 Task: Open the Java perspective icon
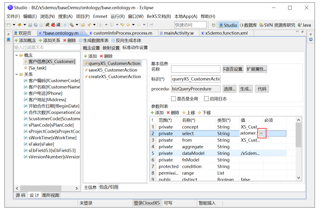click(304, 25)
